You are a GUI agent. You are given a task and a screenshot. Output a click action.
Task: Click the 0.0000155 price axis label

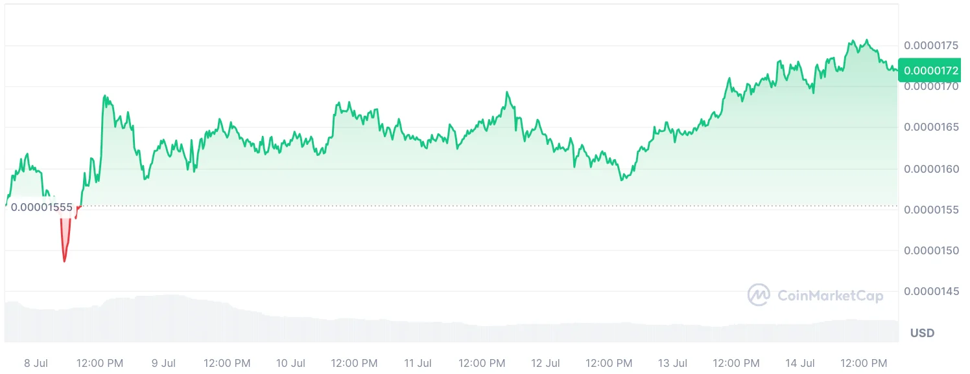point(931,210)
